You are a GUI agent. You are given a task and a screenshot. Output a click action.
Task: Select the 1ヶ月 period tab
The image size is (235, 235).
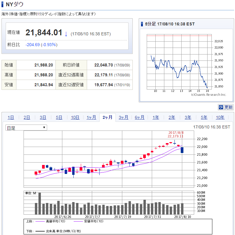point(91,117)
